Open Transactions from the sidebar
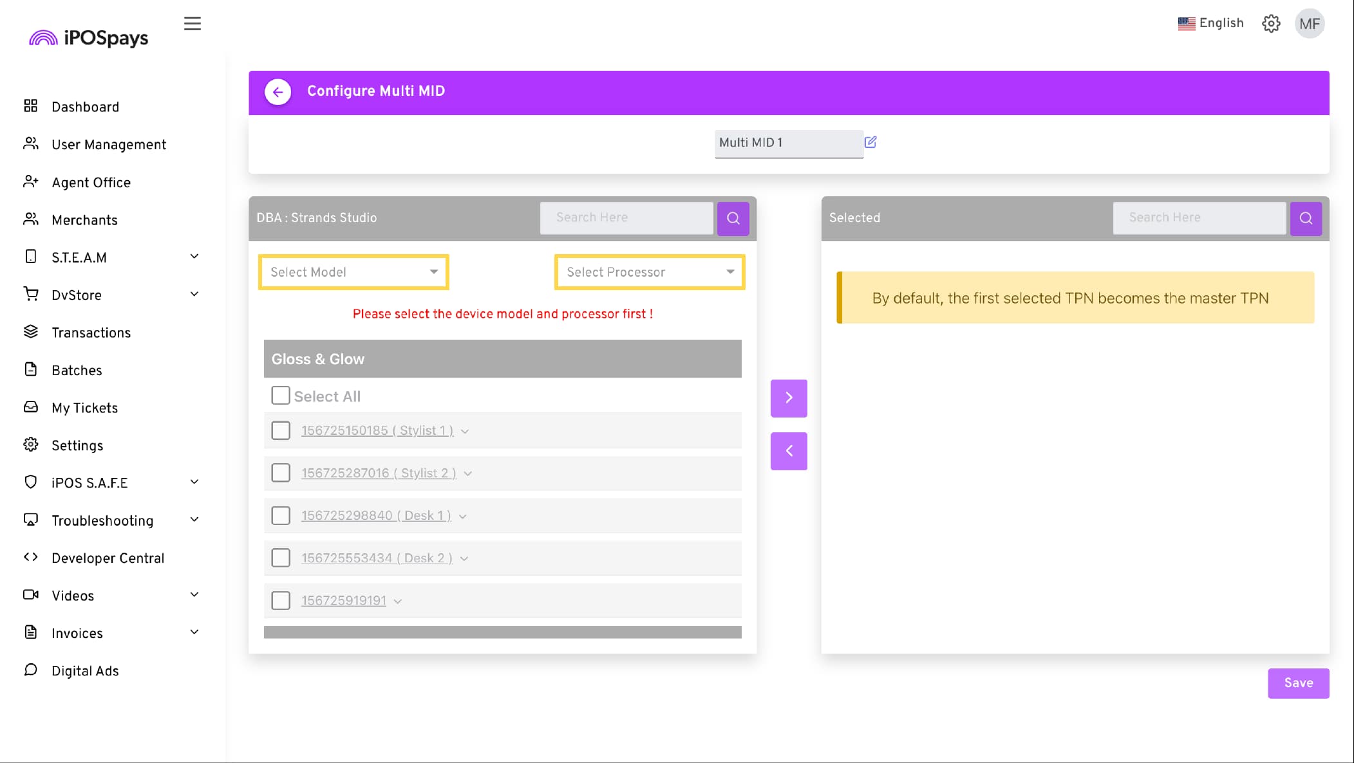The width and height of the screenshot is (1354, 763). 91,333
